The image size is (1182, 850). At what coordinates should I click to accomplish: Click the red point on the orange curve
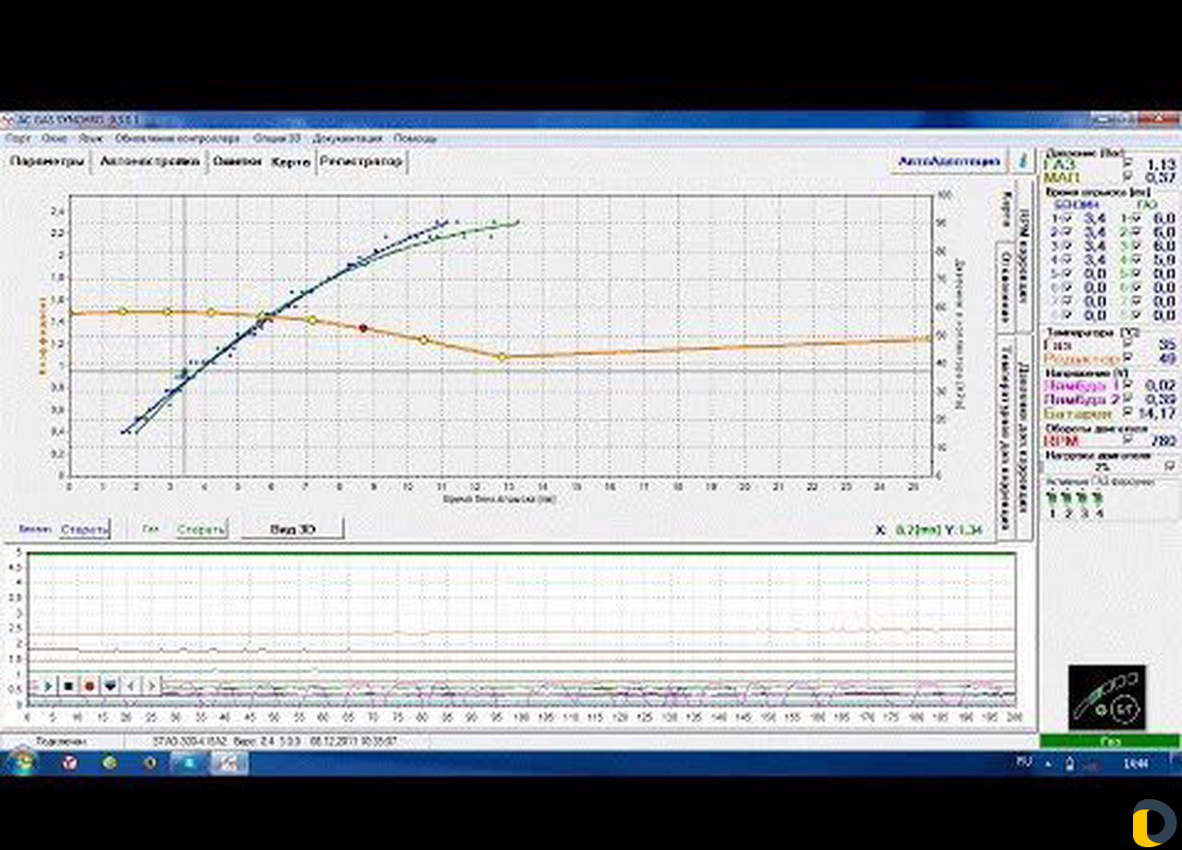point(363,328)
